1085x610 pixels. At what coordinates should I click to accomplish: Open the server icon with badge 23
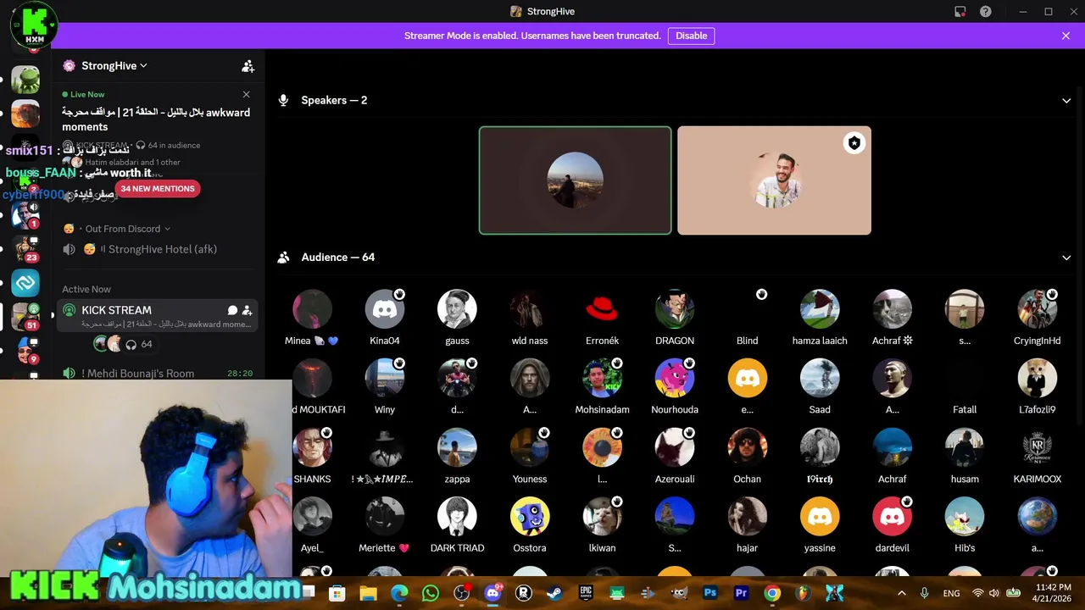[25, 249]
